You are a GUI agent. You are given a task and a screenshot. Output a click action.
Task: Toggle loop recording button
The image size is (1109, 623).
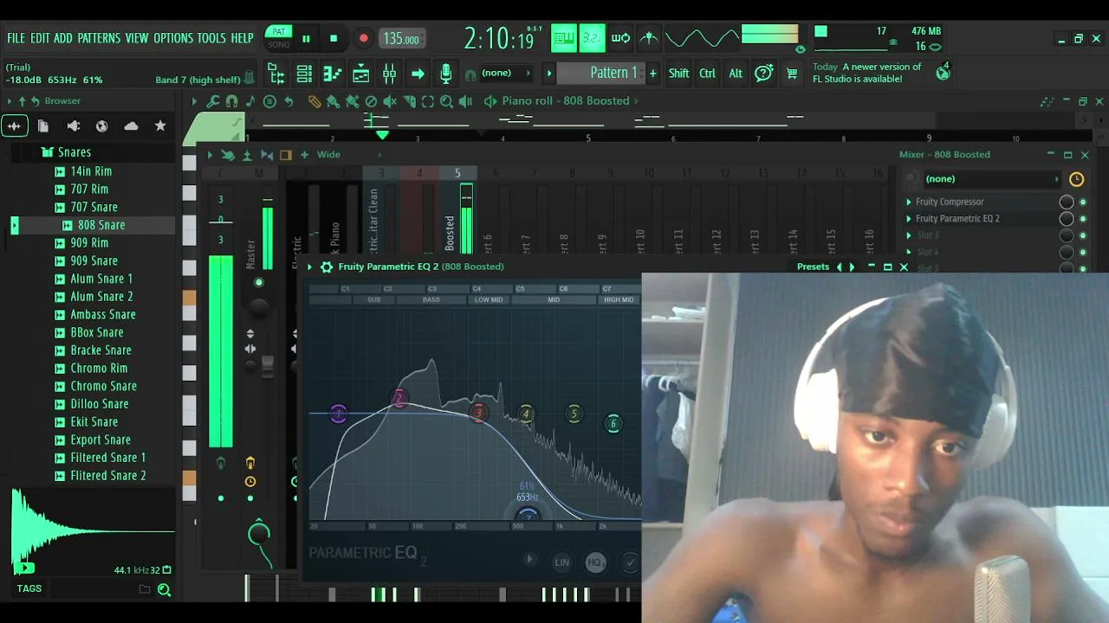pyautogui.click(x=620, y=38)
